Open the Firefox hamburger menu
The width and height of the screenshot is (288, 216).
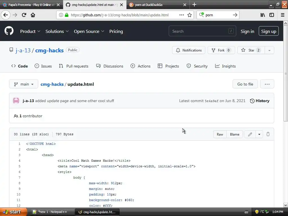coord(282,15)
